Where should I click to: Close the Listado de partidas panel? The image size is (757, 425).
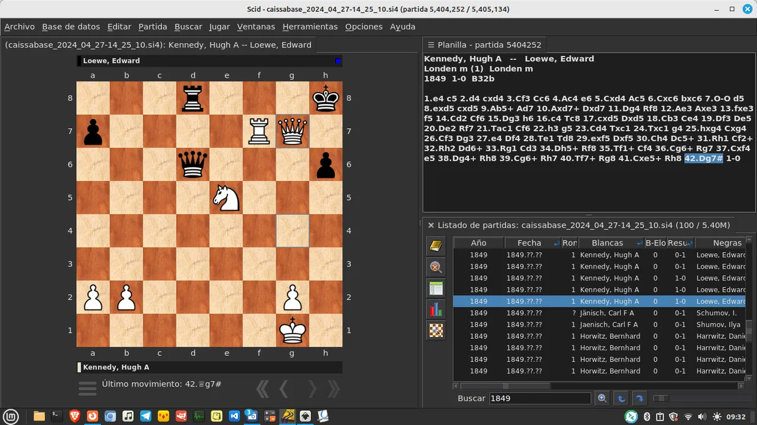[x=431, y=225]
